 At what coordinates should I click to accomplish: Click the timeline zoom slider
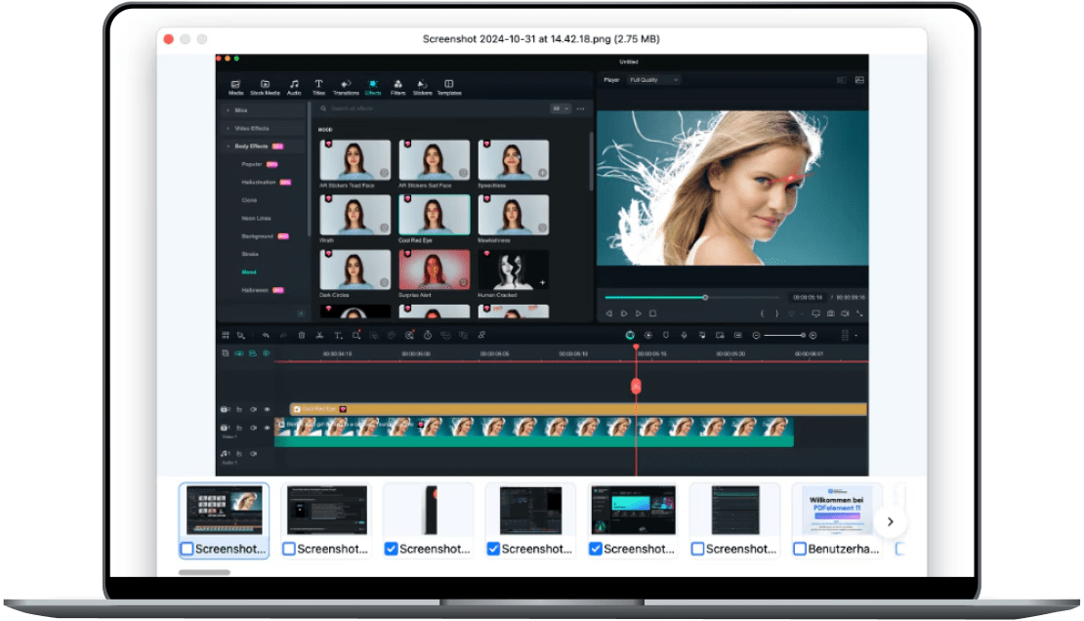(x=784, y=335)
